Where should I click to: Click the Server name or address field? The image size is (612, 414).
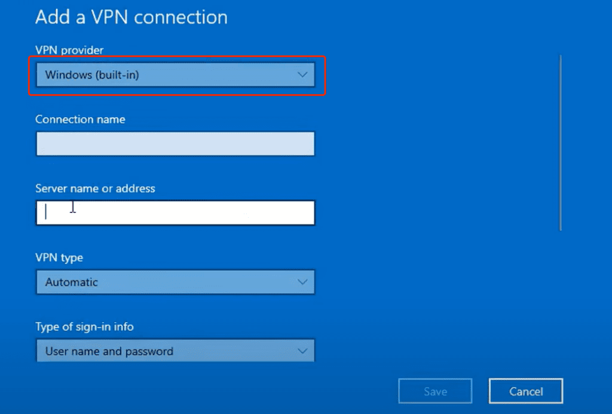click(x=175, y=212)
